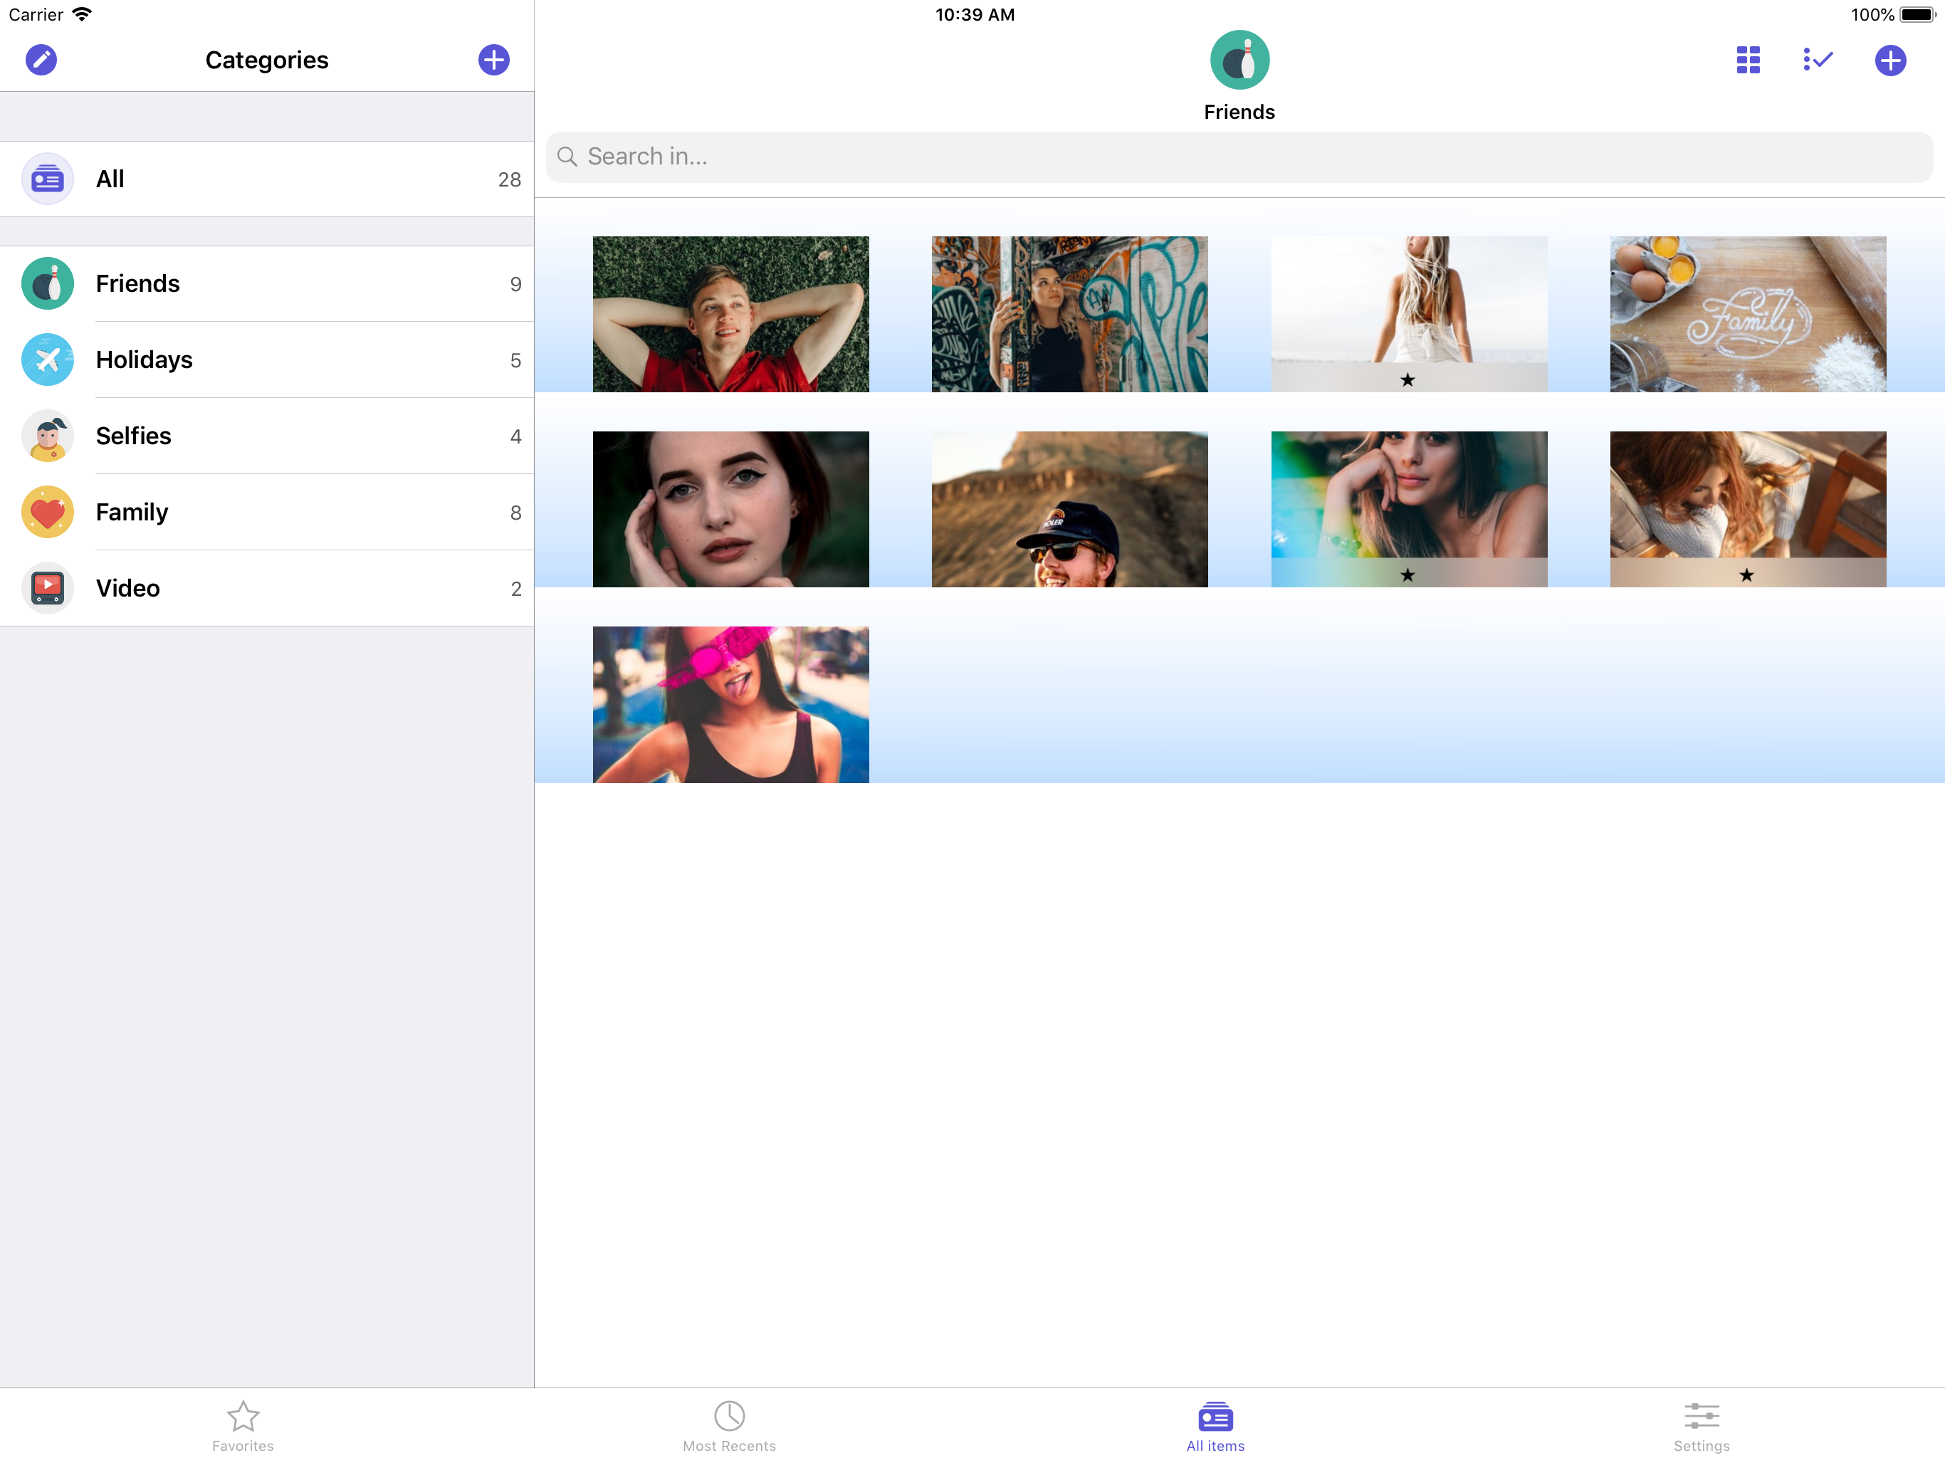The width and height of the screenshot is (1945, 1458).
Task: Click the Search in... field
Action: [1239, 157]
